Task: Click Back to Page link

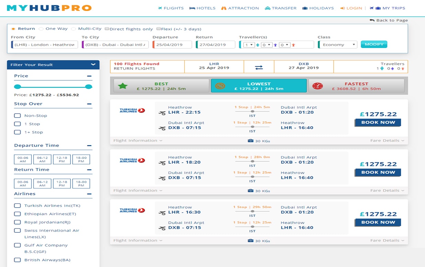Action: coord(389,20)
